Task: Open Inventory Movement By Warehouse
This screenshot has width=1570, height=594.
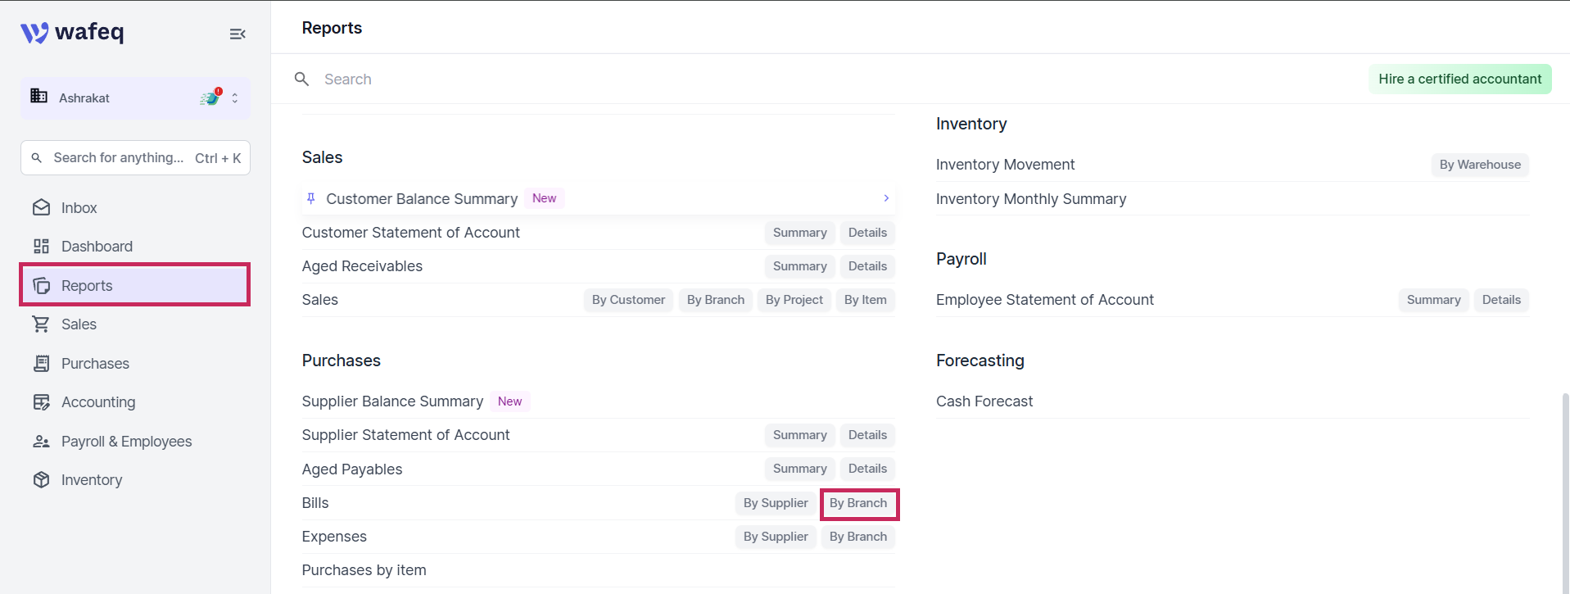Action: [1480, 165]
